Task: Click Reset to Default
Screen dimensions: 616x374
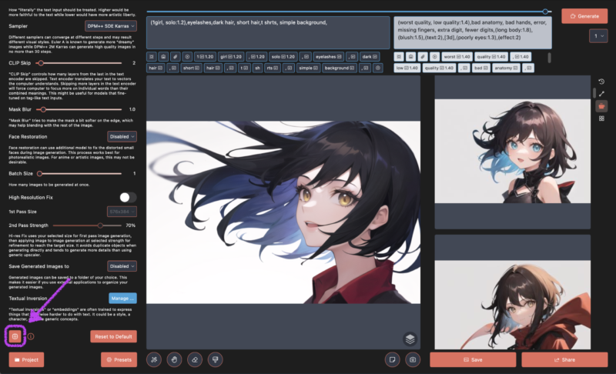Action: tap(113, 336)
